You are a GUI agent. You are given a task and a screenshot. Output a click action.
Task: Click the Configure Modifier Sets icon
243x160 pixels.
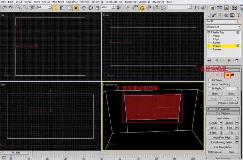237,61
